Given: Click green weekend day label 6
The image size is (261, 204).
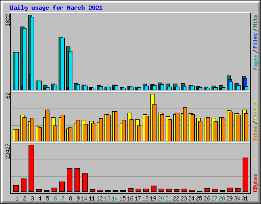Looking at the screenshot, I should coord(55,198).
